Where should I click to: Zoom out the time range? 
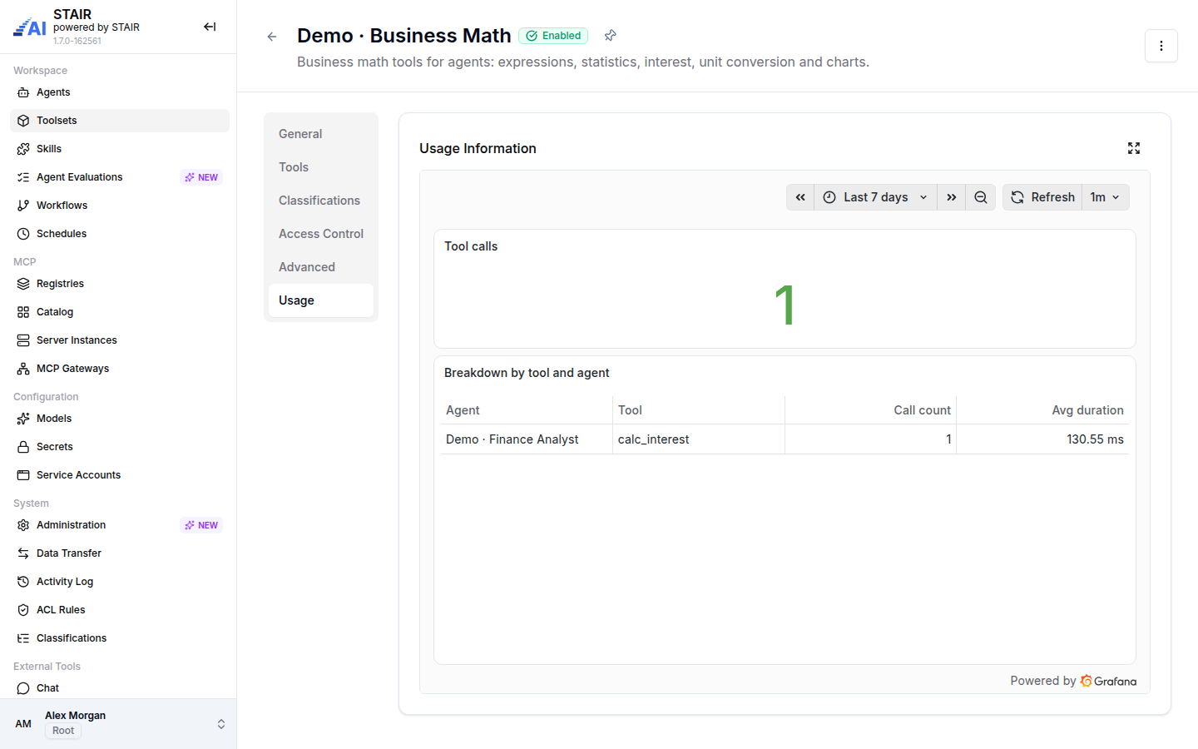[x=981, y=197]
